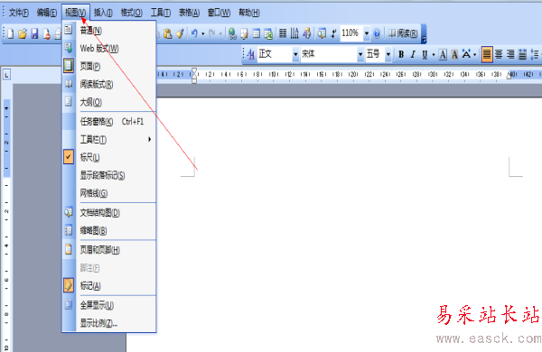Choose 显示比例(Z)... zoom dialog
542x352 pixels.
click(x=109, y=323)
